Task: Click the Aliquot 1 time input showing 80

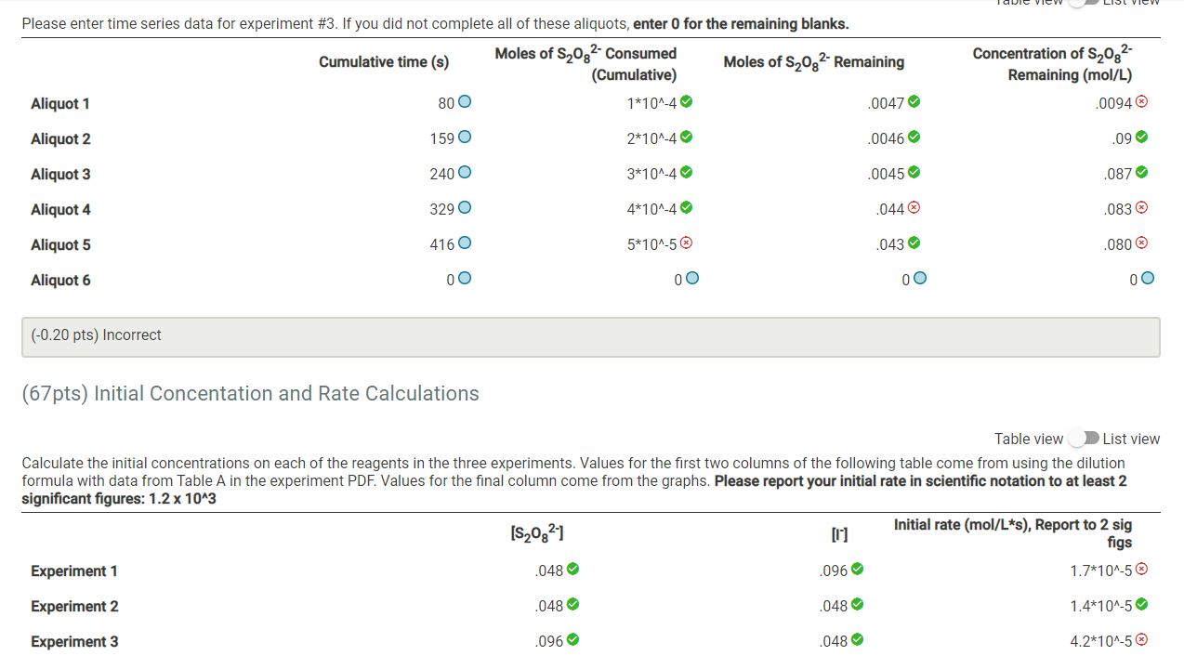Action: 444,102
